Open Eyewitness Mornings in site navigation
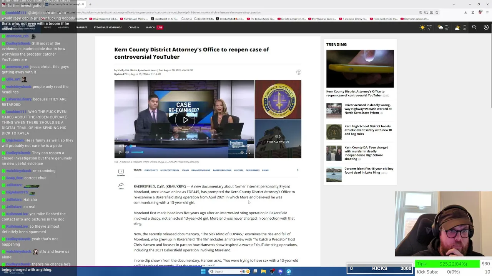 (108, 28)
